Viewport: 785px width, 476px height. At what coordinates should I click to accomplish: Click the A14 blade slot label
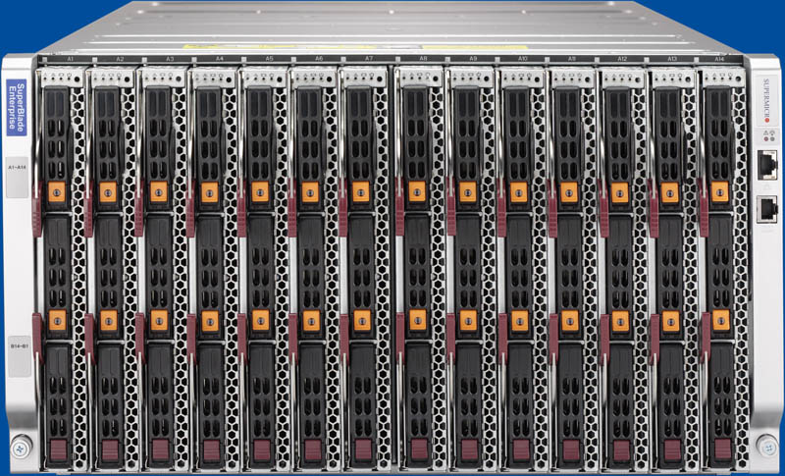tap(719, 59)
